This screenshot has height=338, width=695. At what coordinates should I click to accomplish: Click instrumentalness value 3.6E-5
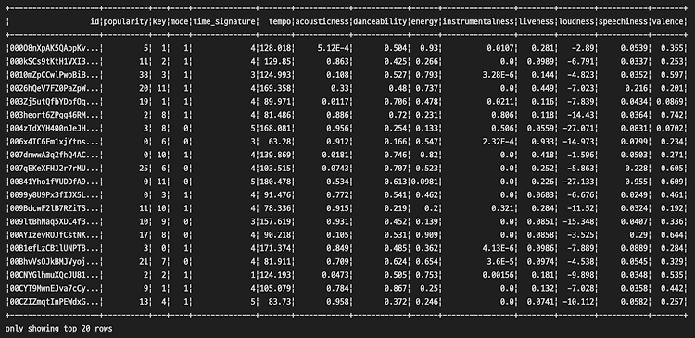point(501,262)
